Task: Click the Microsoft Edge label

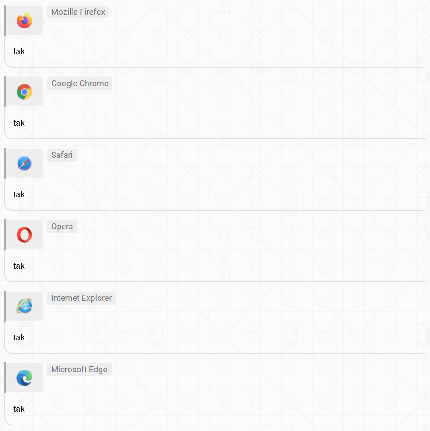Action: coord(79,370)
